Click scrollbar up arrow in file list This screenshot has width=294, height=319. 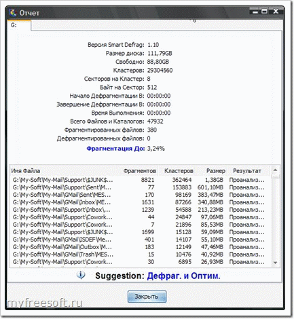coord(275,170)
